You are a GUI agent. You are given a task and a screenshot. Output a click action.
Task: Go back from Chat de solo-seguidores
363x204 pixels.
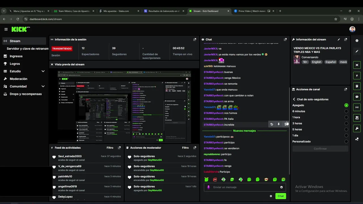[294, 99]
